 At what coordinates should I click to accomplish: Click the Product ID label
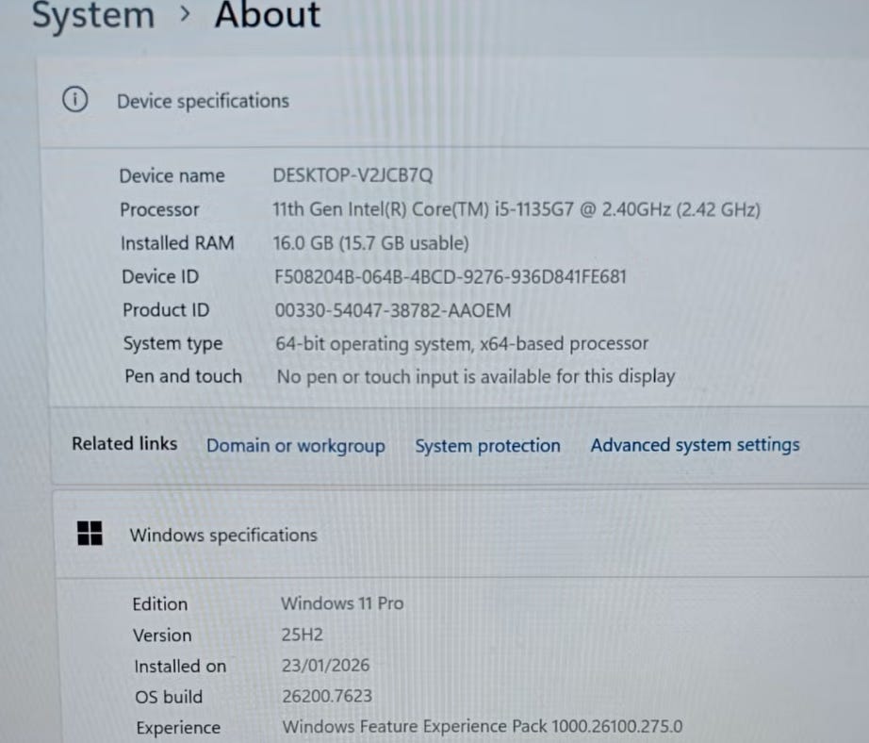[166, 309]
